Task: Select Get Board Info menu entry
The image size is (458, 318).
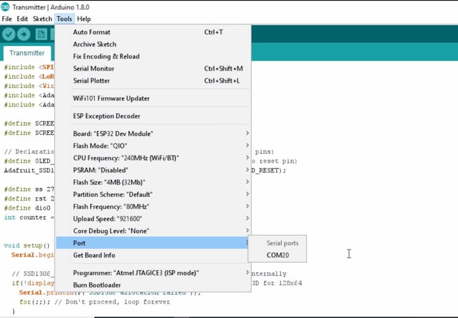Action: tap(153, 256)
